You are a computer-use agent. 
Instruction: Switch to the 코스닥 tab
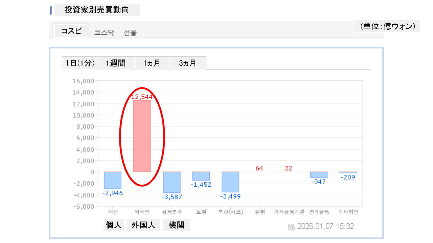tap(104, 33)
